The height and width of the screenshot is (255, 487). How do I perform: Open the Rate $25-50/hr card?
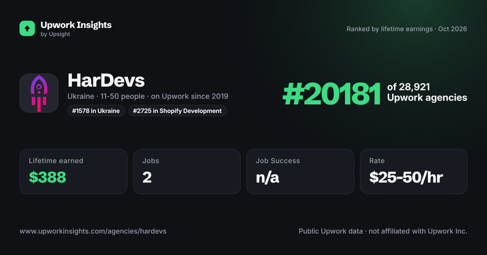click(x=414, y=172)
